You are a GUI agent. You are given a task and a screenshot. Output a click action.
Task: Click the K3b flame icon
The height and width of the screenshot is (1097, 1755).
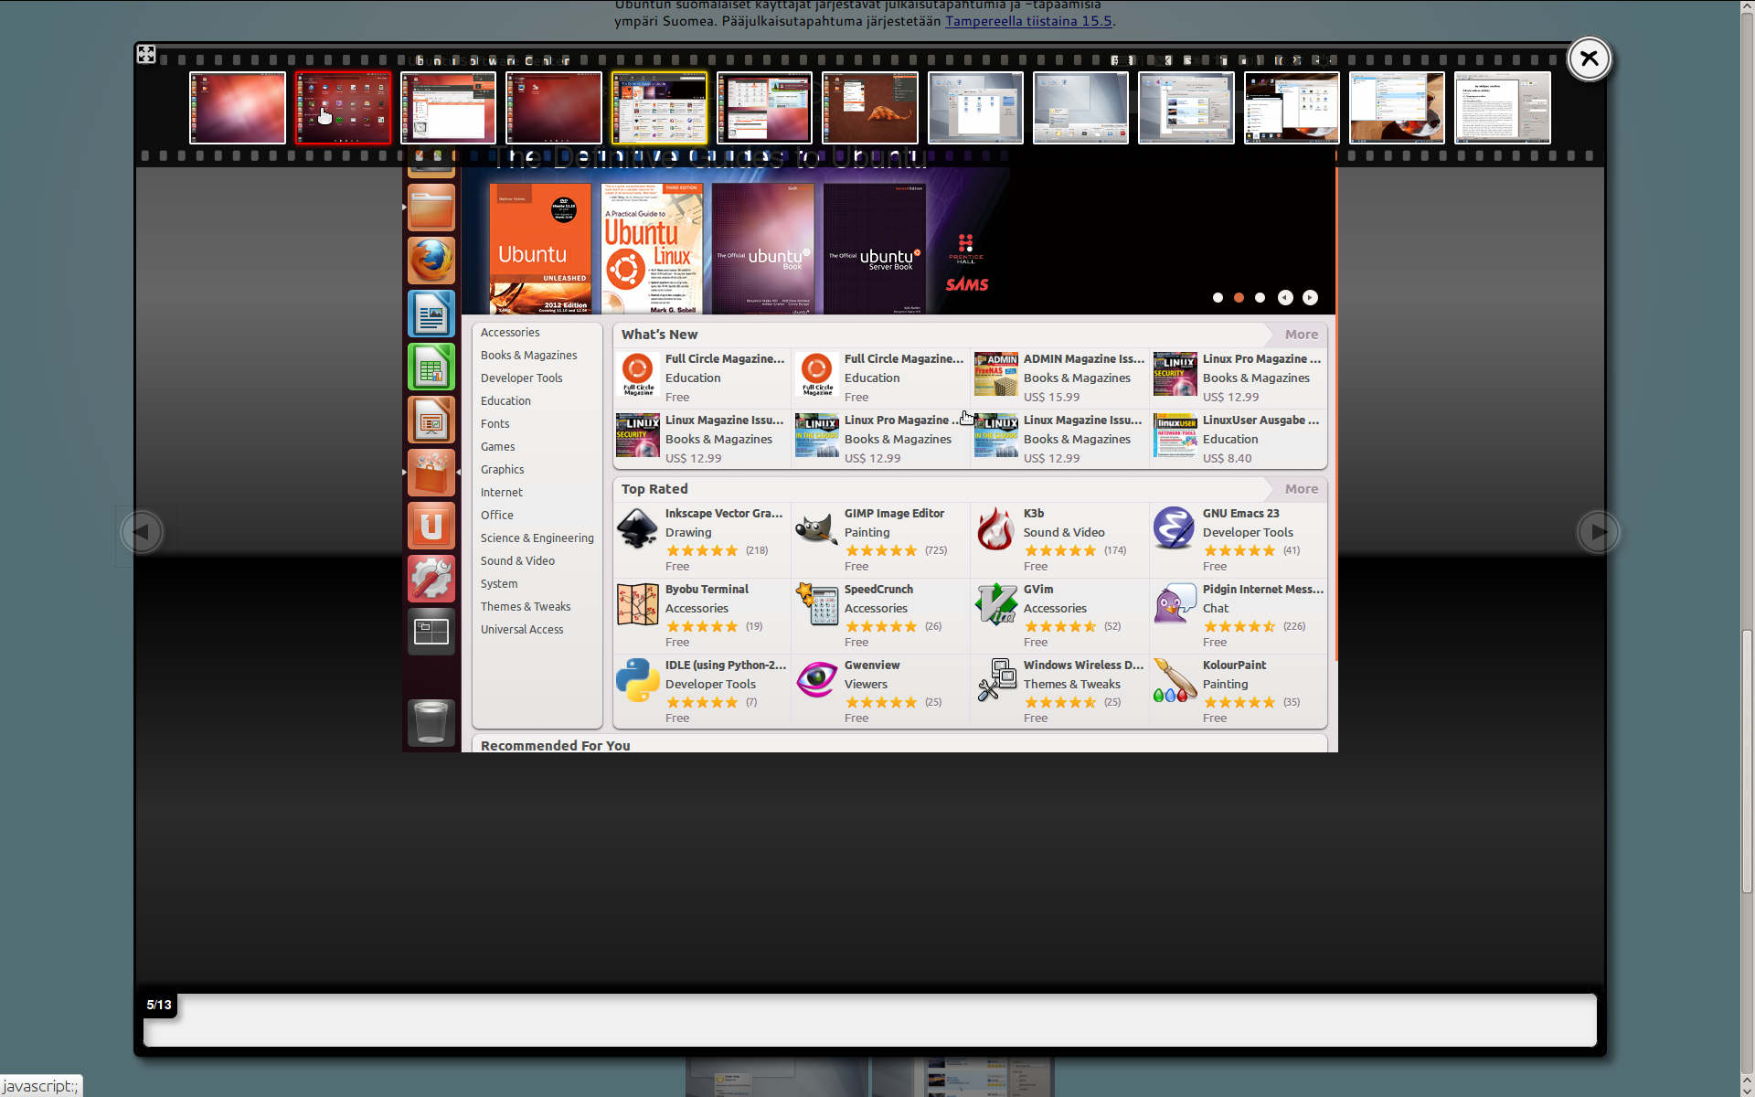(x=995, y=529)
